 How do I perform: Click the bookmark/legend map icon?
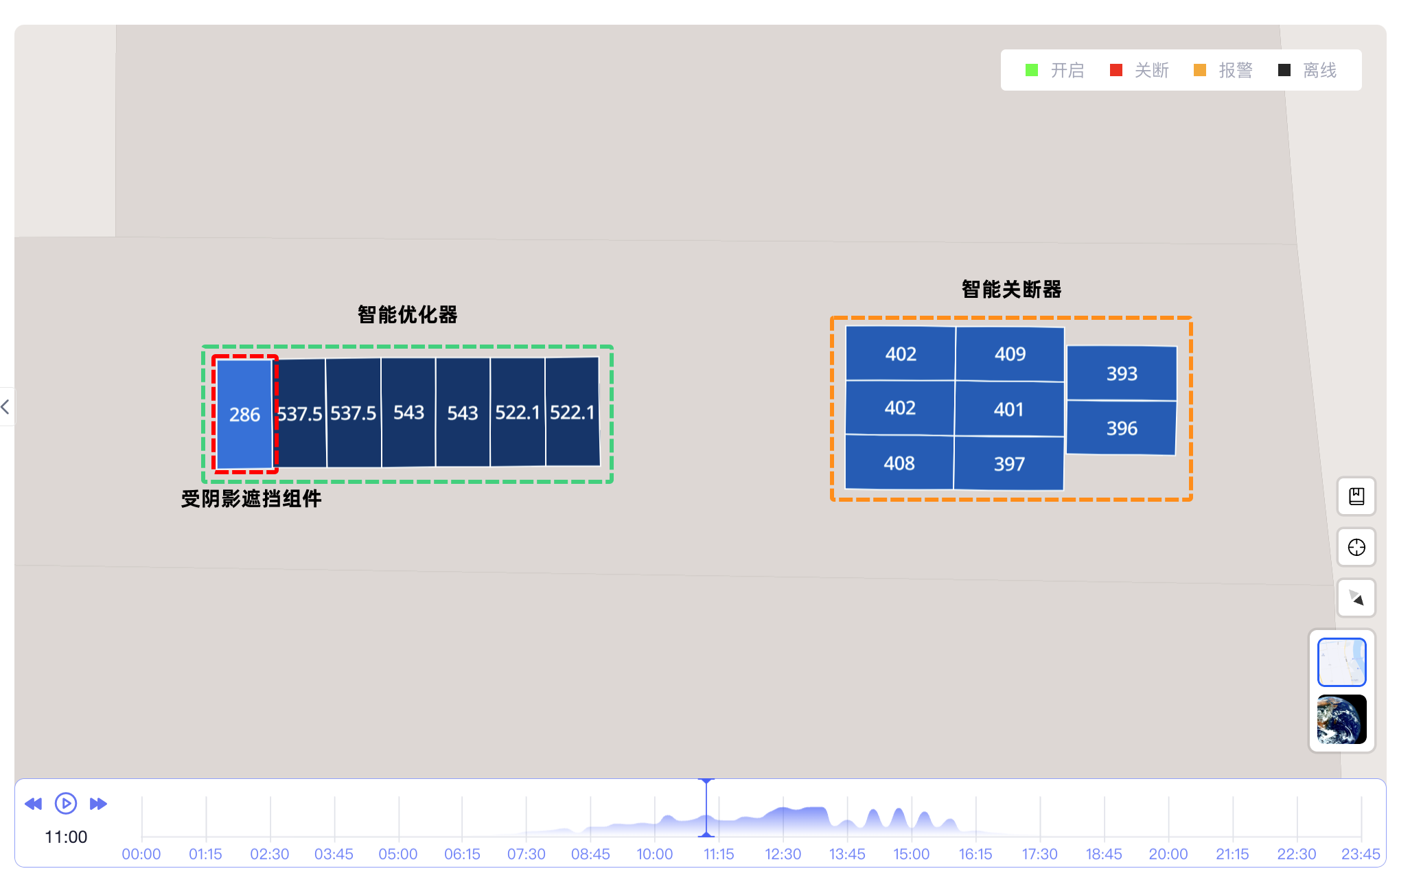click(1356, 496)
